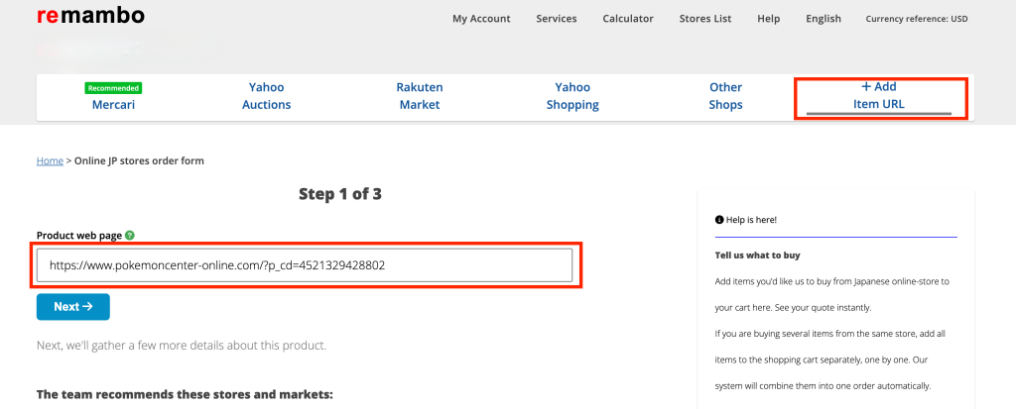This screenshot has width=1016, height=409.
Task: Open My Account page
Action: click(x=481, y=19)
